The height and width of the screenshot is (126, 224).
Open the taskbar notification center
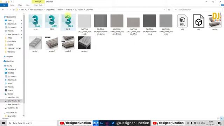click(x=219, y=123)
